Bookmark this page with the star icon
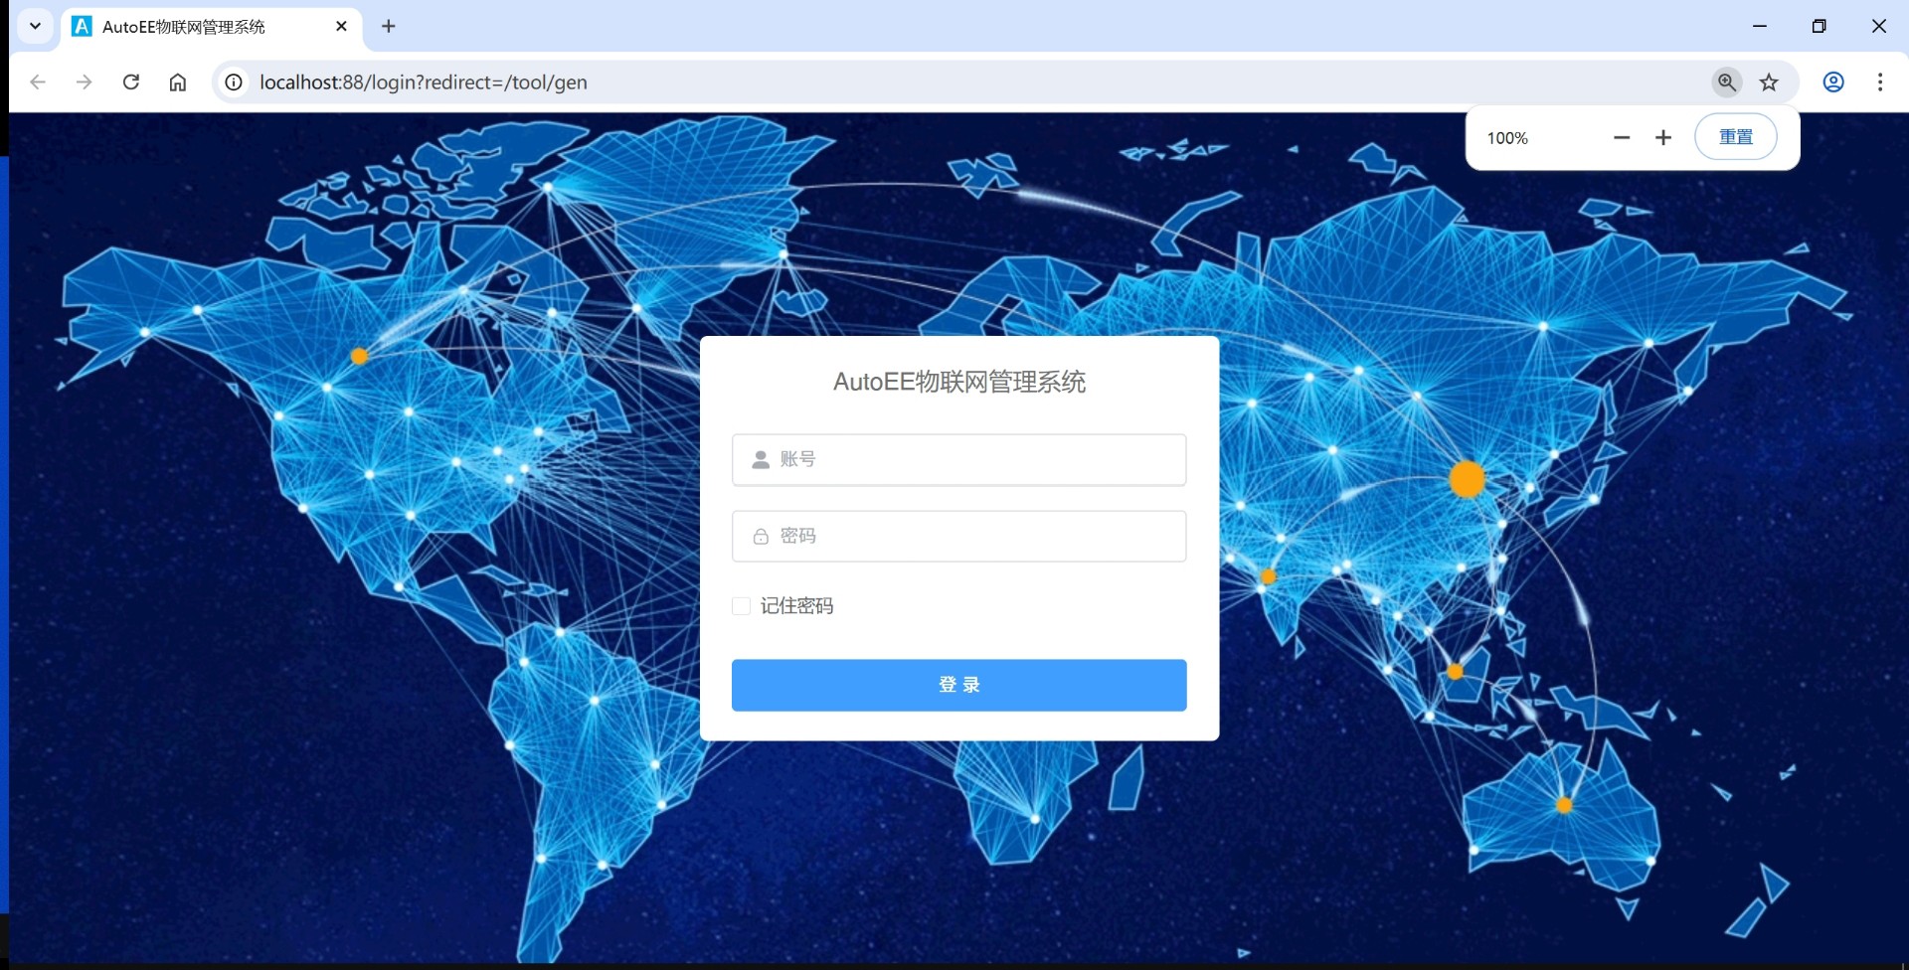Viewport: 1909px width, 970px height. coord(1769,82)
